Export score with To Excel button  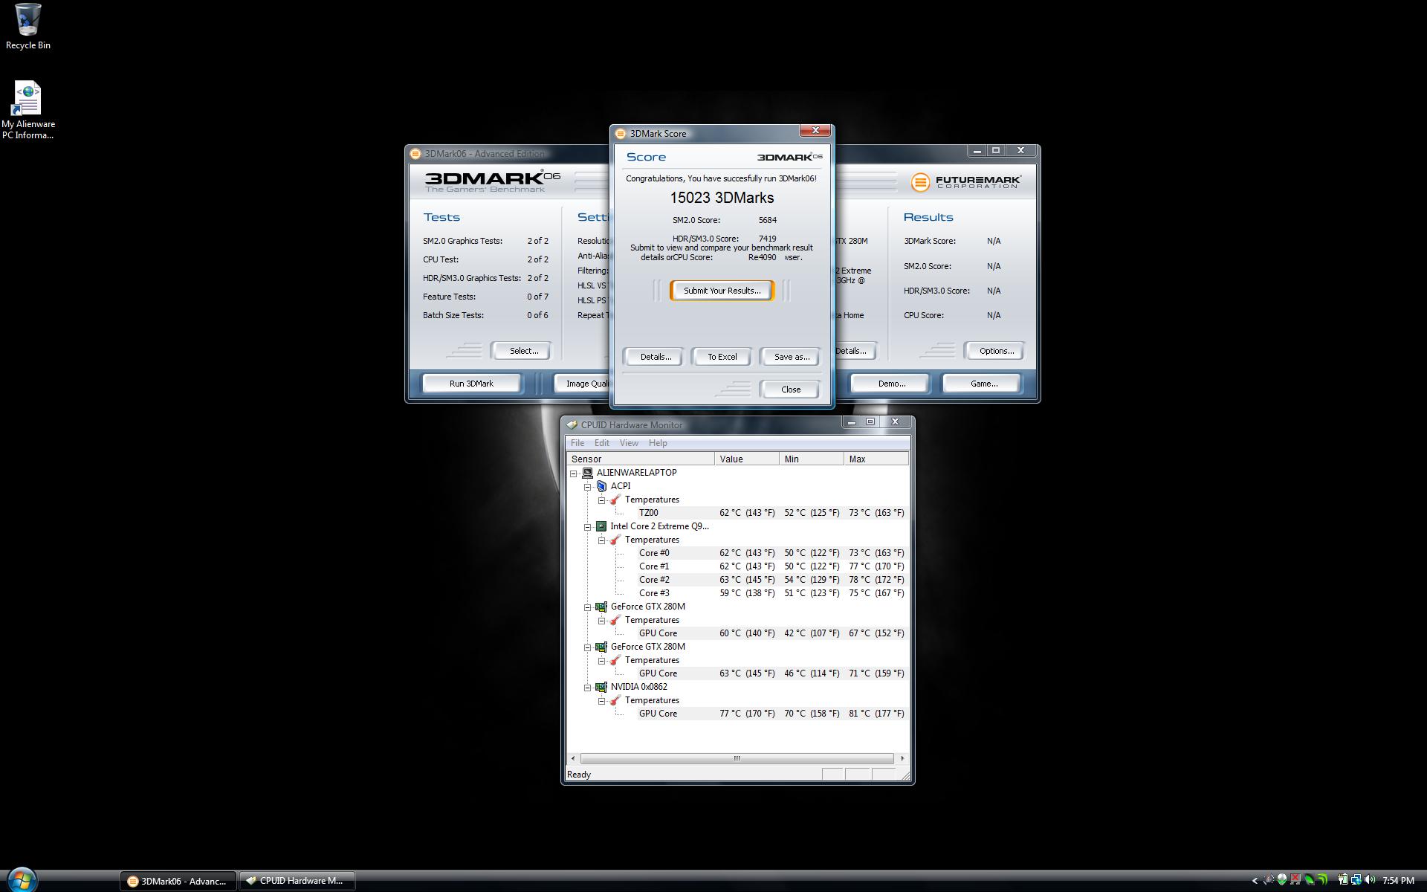tap(722, 357)
